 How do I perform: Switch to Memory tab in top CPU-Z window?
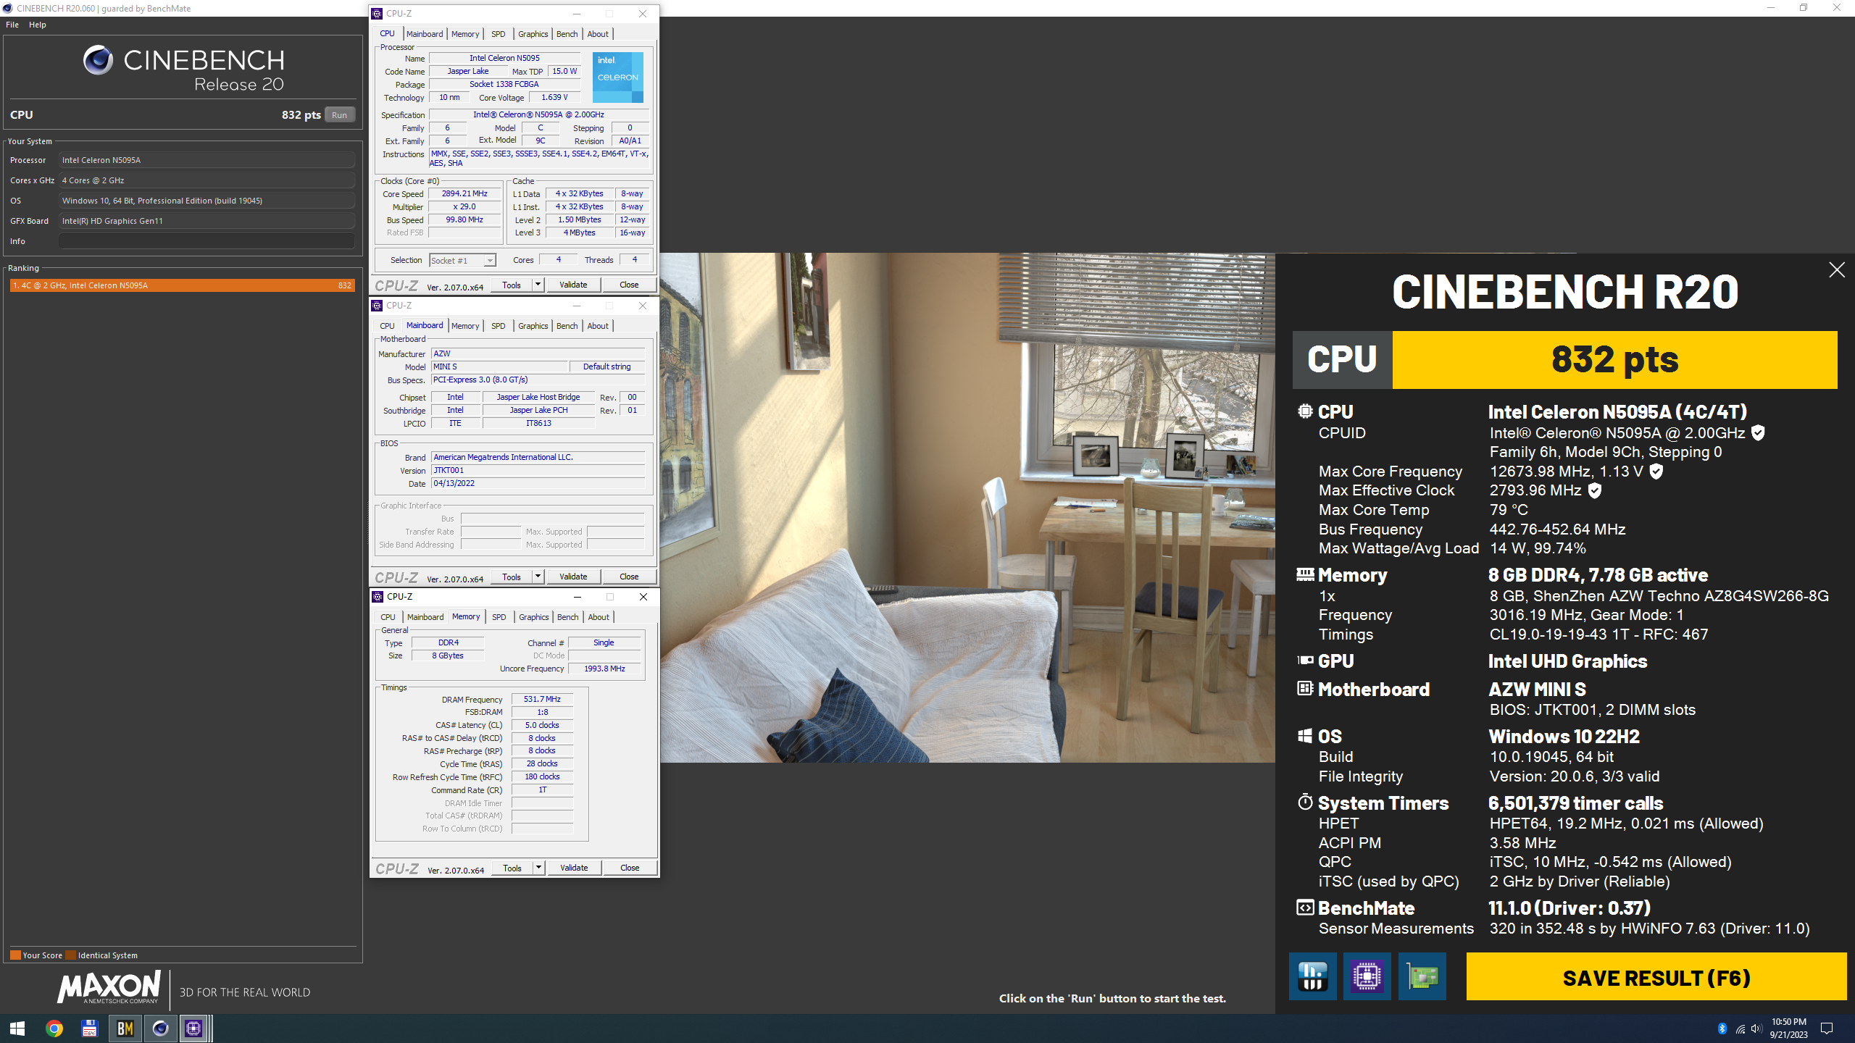pyautogui.click(x=465, y=34)
